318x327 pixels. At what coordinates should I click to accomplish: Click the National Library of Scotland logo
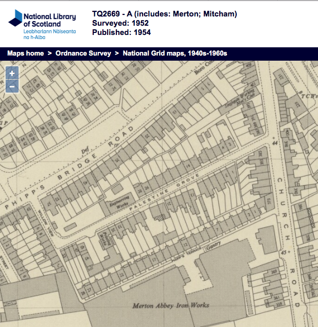point(42,24)
